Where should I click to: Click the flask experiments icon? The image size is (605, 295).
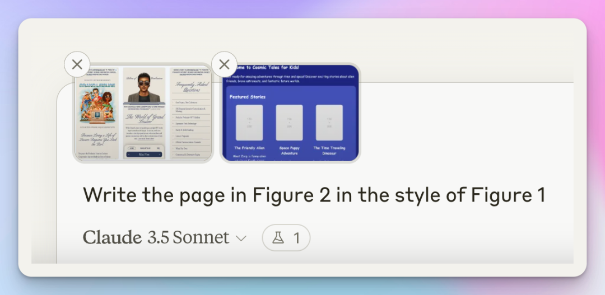tap(278, 238)
